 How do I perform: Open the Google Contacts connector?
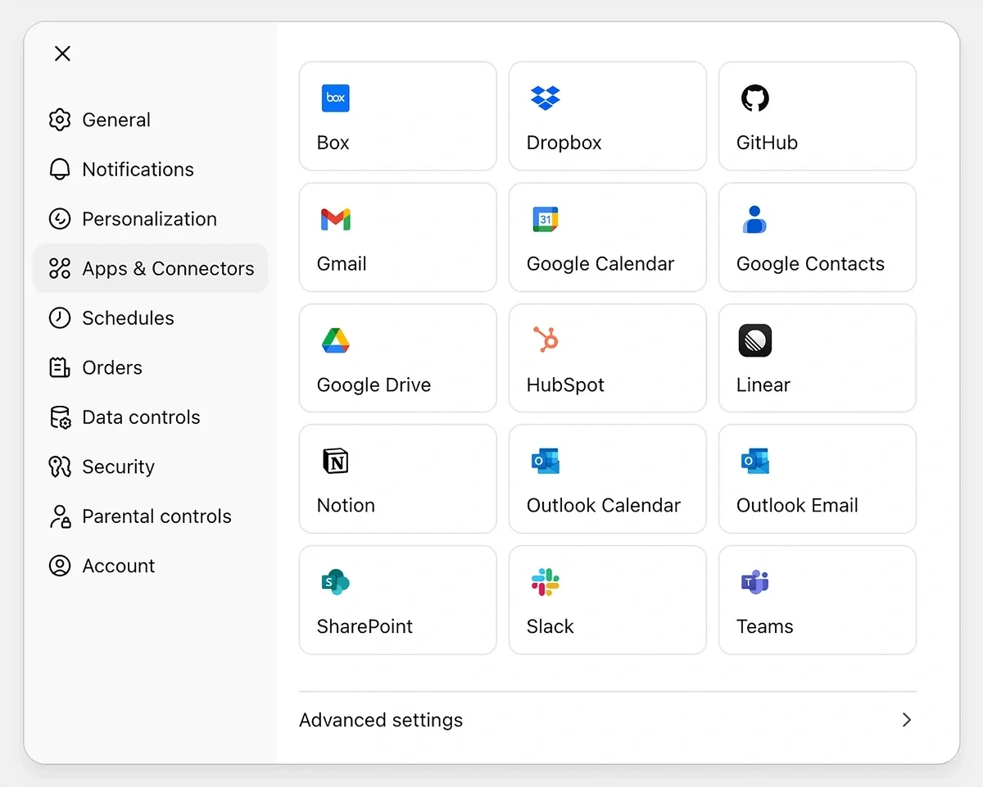[817, 237]
